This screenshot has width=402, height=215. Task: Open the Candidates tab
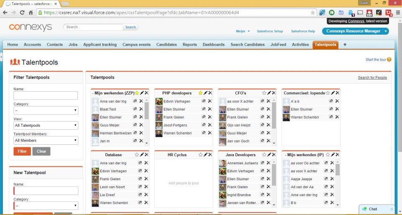click(x=167, y=44)
